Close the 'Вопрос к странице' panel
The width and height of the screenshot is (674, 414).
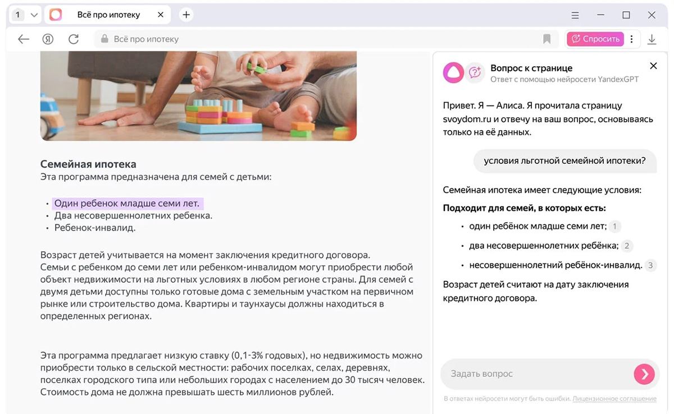653,66
